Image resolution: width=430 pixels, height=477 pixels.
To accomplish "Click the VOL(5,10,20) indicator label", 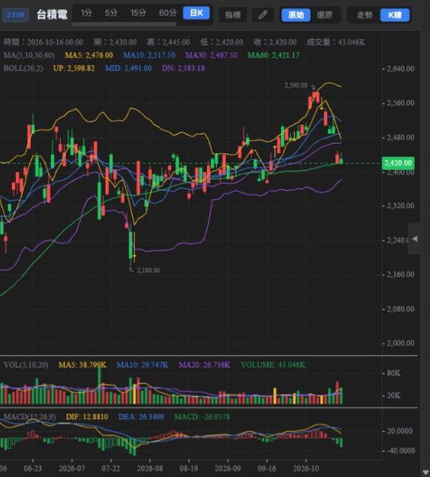I will 26,365.
